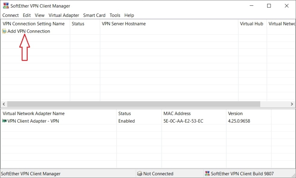The height and width of the screenshot is (178, 296).
Task: Open the Connect menu
Action: [10, 15]
